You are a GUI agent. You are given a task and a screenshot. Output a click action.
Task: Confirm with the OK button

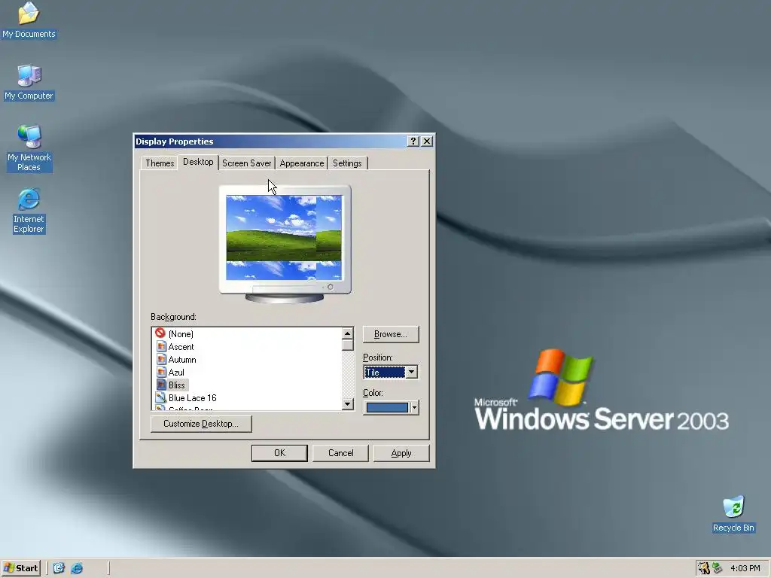(x=279, y=453)
